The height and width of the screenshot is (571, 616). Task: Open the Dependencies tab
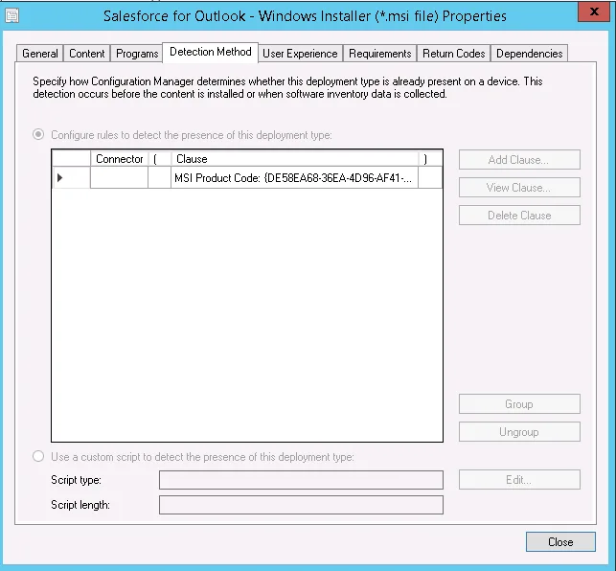tap(529, 54)
